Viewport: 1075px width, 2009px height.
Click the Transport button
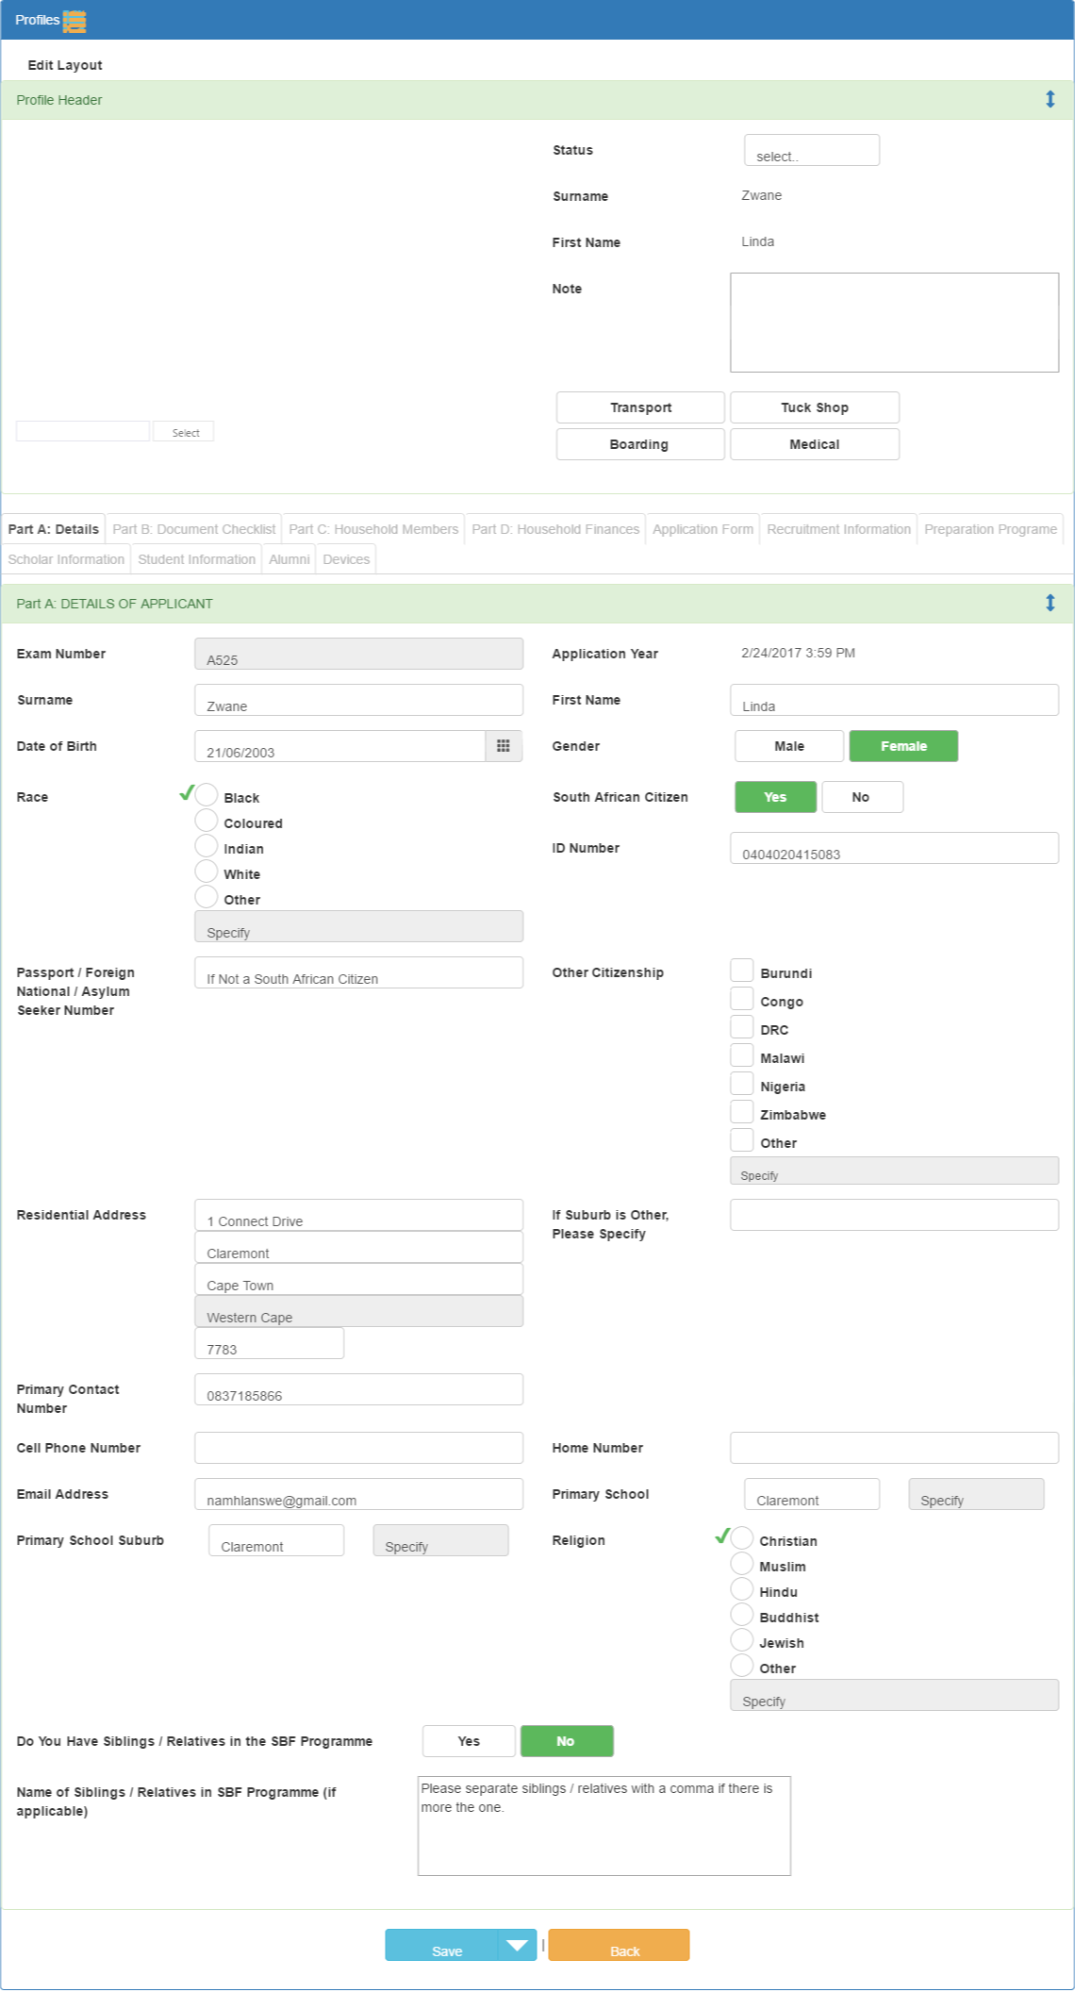(x=640, y=407)
